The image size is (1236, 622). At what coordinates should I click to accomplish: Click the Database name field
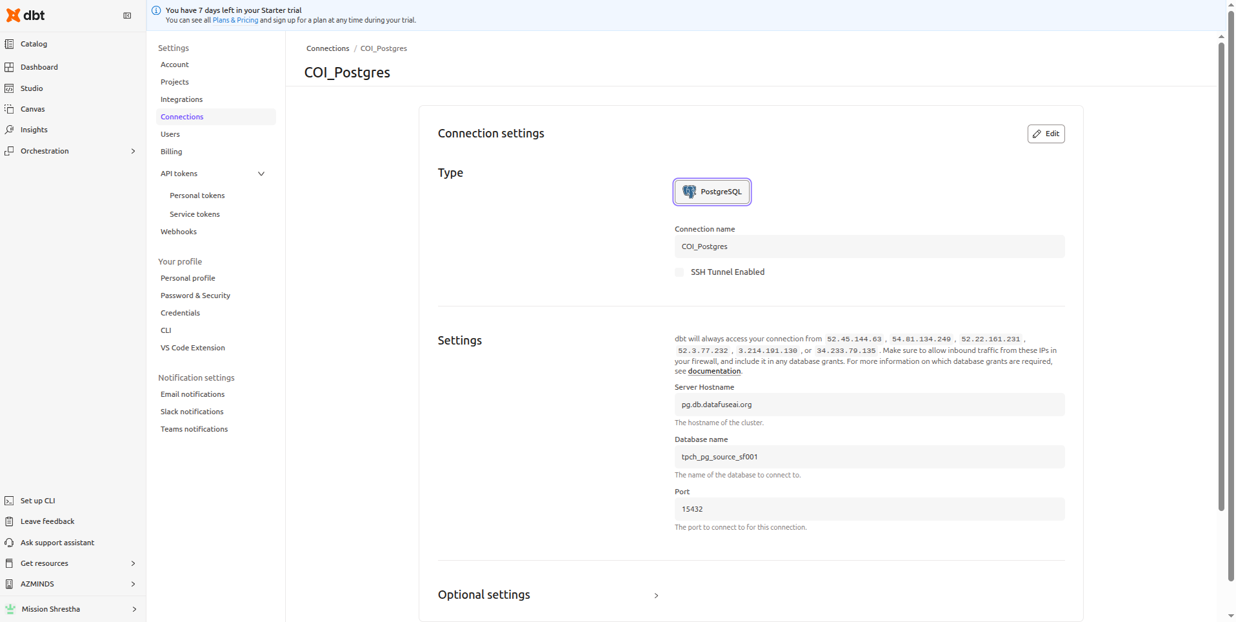(870, 457)
